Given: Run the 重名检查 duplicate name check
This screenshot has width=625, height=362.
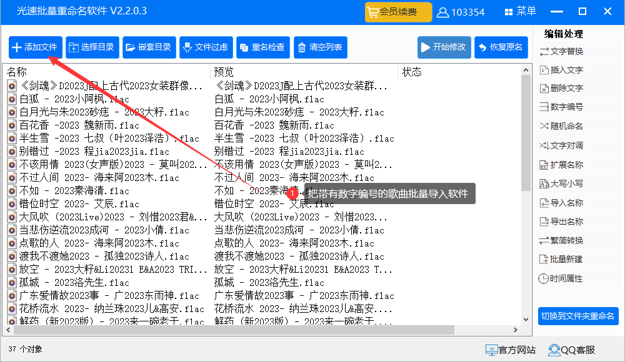Looking at the screenshot, I should coord(263,47).
